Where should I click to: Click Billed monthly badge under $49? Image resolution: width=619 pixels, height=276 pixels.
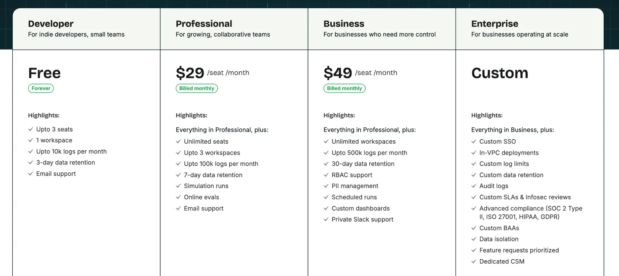(344, 88)
